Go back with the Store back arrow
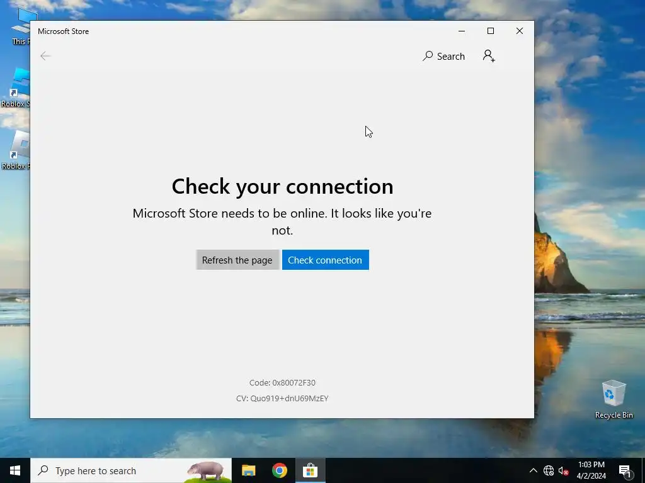The height and width of the screenshot is (483, 645). coord(45,56)
